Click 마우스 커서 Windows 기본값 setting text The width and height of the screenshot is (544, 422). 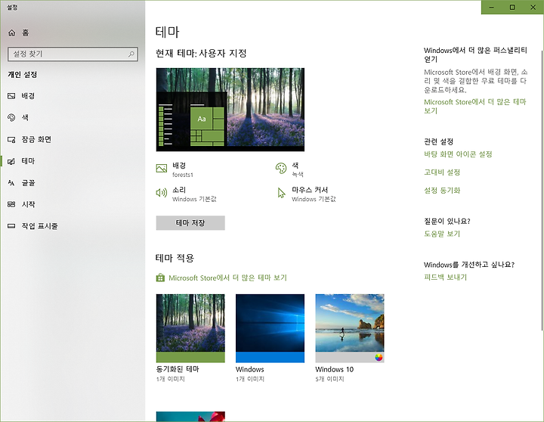point(314,194)
